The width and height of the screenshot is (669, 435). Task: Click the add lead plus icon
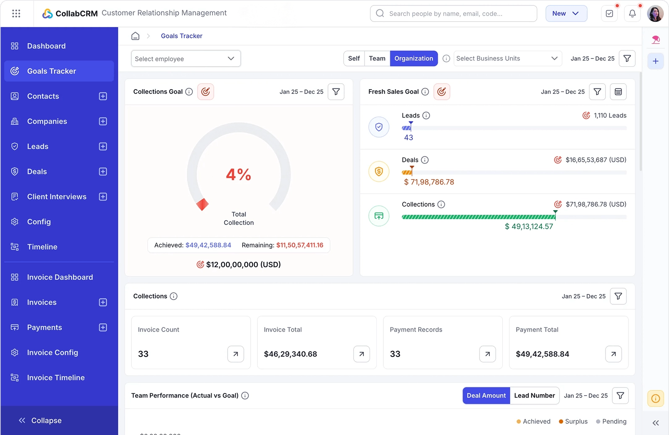pyautogui.click(x=103, y=147)
